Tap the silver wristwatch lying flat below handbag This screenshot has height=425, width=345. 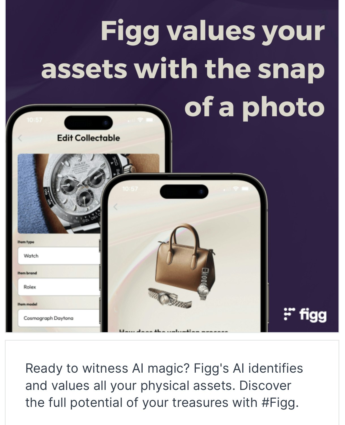point(170,298)
